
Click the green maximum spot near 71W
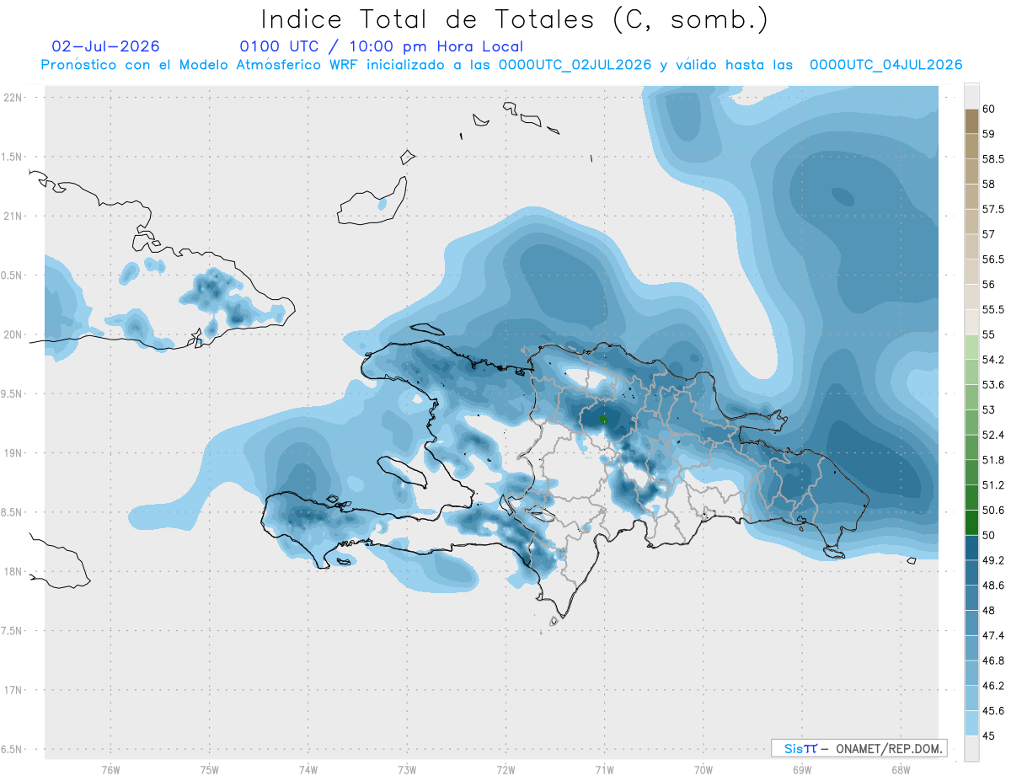click(x=603, y=419)
